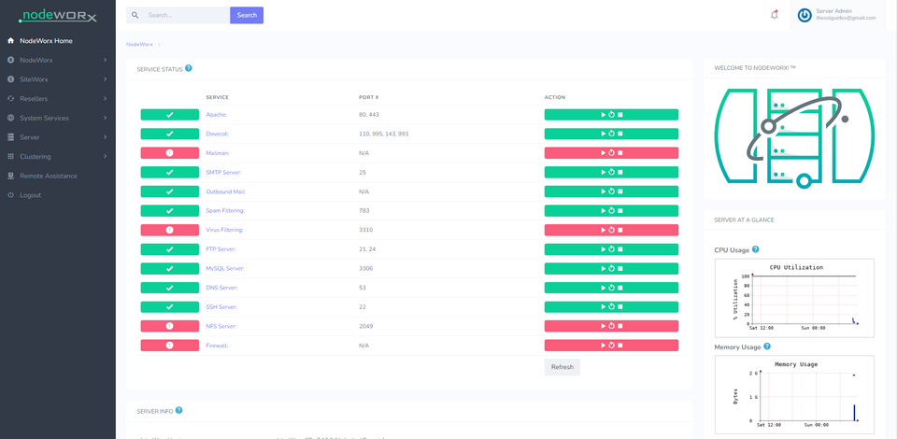This screenshot has width=897, height=439.
Task: Click the notification bell icon
Action: pos(774,14)
